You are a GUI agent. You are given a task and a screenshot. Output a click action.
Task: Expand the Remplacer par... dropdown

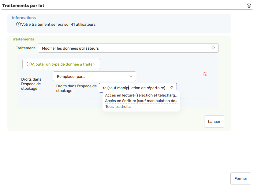tap(94, 76)
